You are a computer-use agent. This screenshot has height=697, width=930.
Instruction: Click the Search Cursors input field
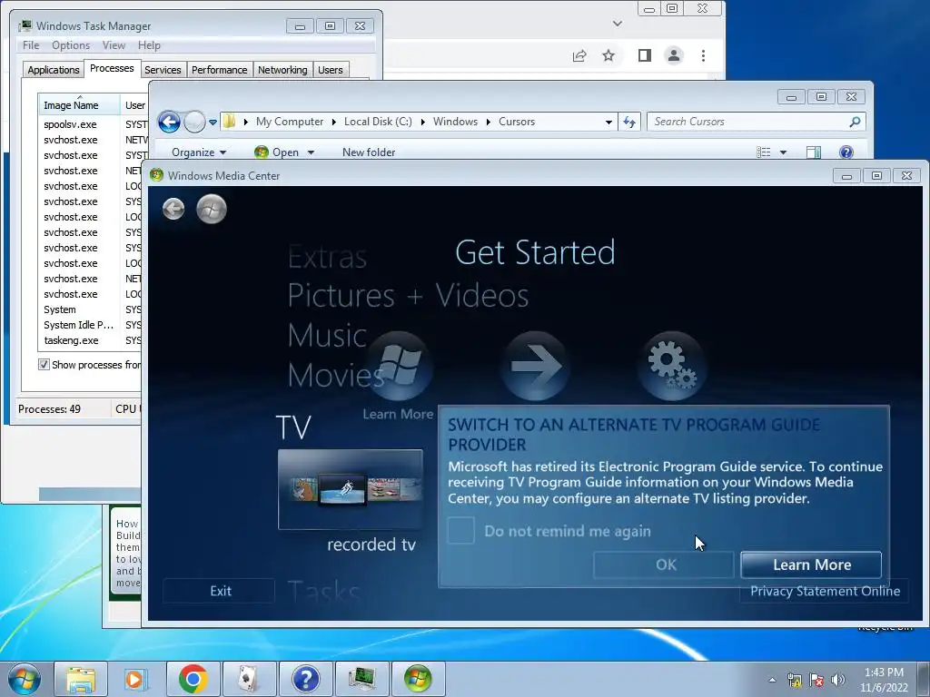tap(749, 122)
